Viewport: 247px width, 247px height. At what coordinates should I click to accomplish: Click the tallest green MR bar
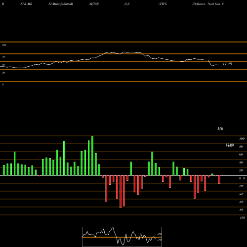point(92,156)
